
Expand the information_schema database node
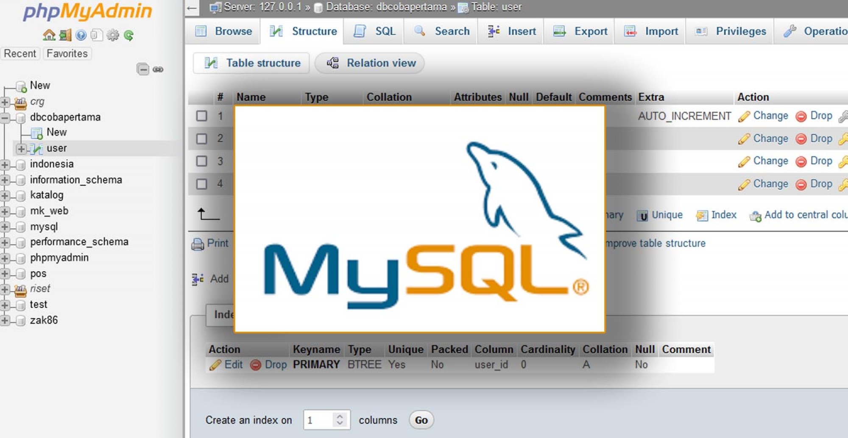click(5, 180)
